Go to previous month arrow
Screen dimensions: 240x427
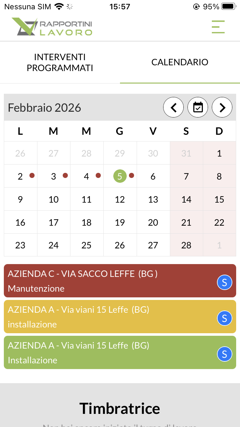coord(173,108)
